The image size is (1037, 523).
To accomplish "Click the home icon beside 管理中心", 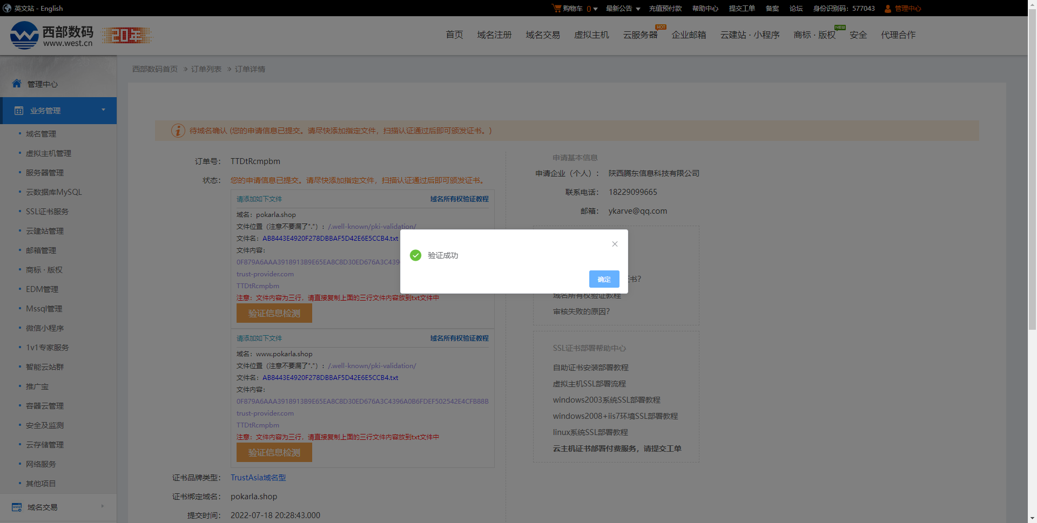I will point(17,84).
